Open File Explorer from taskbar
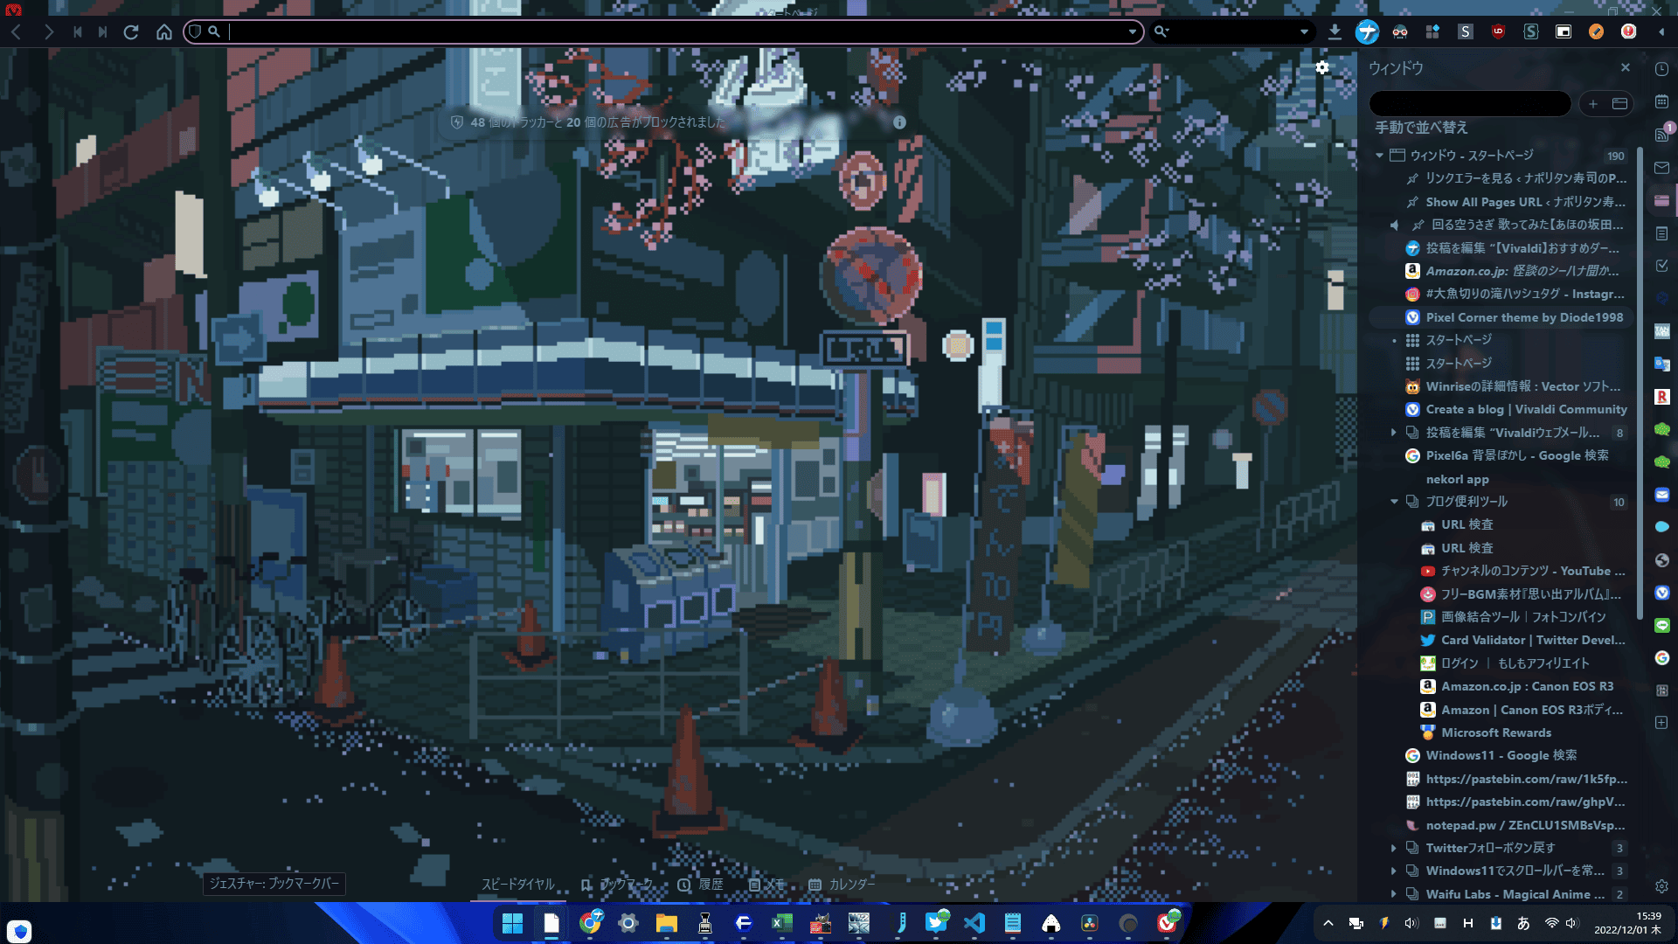1678x944 pixels. (666, 923)
